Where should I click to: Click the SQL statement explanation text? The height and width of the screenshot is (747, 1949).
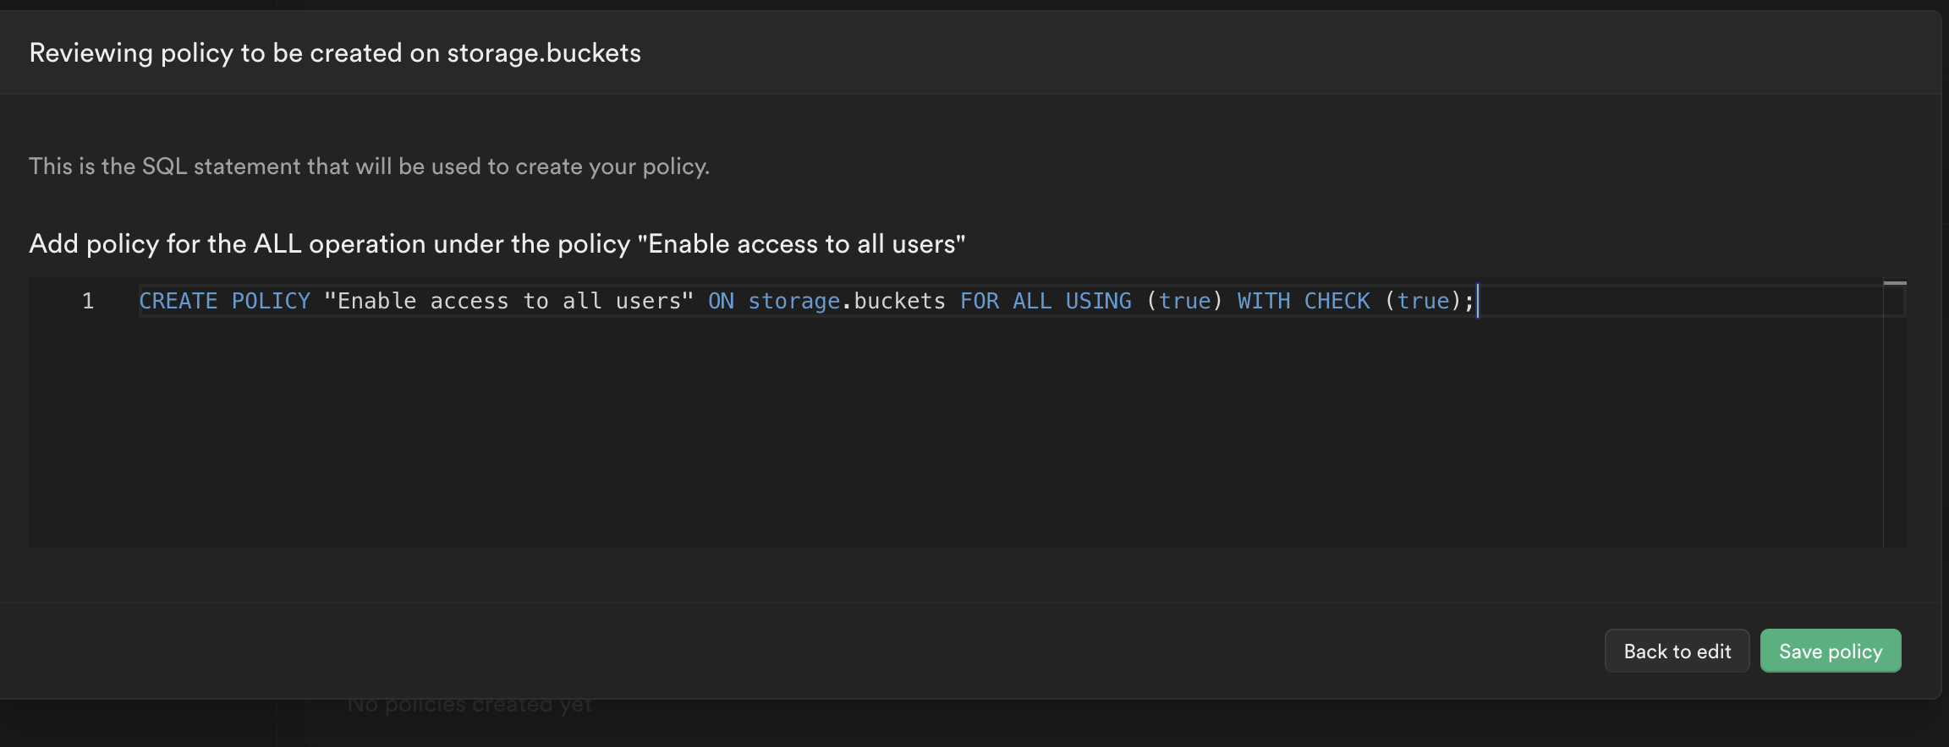click(370, 166)
